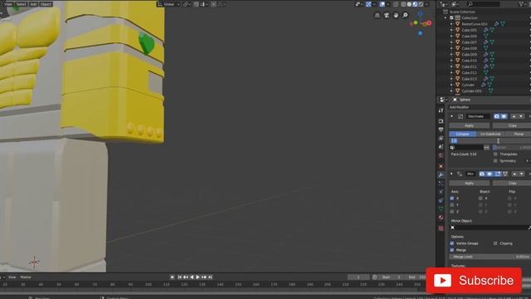Open the World properties tab
Screen dimensions: 531x299
441,155
